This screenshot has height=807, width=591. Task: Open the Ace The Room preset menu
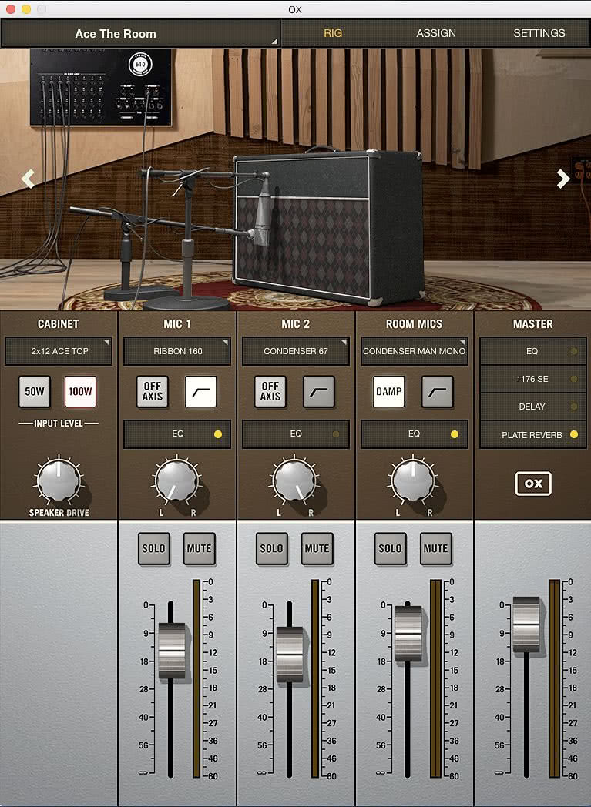point(140,33)
